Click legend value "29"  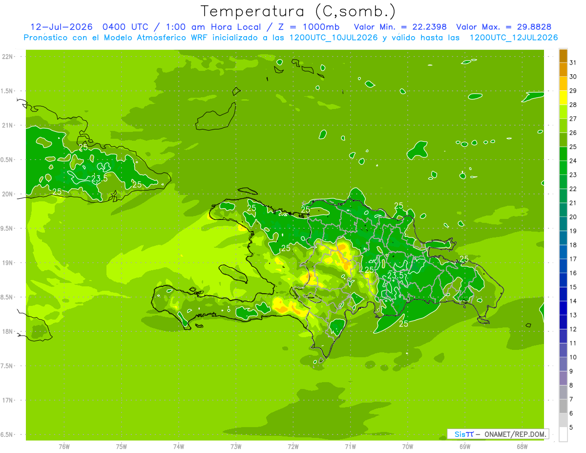point(573,90)
